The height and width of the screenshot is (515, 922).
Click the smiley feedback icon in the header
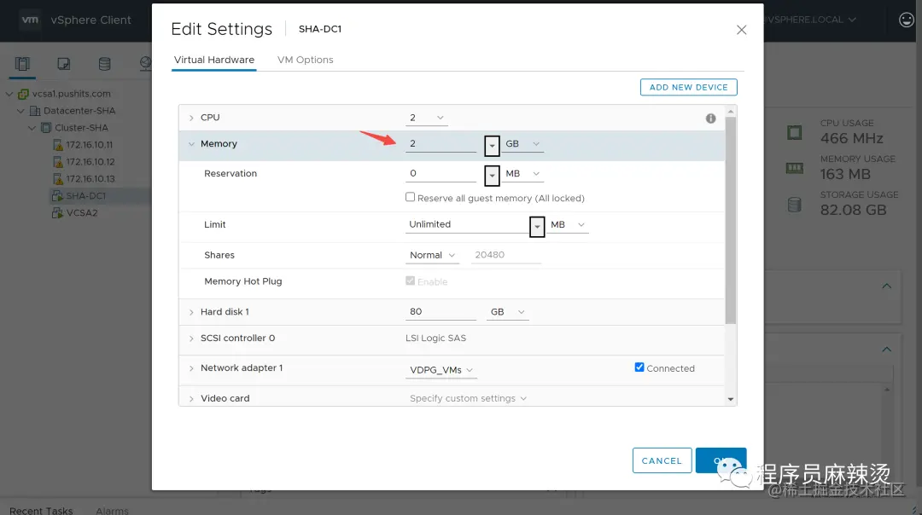[x=906, y=20]
